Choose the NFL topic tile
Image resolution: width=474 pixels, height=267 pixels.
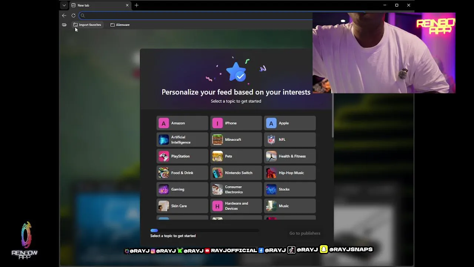(290, 140)
